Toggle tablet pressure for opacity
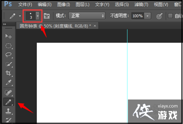The height and width of the screenshot is (124, 183). (x=159, y=16)
